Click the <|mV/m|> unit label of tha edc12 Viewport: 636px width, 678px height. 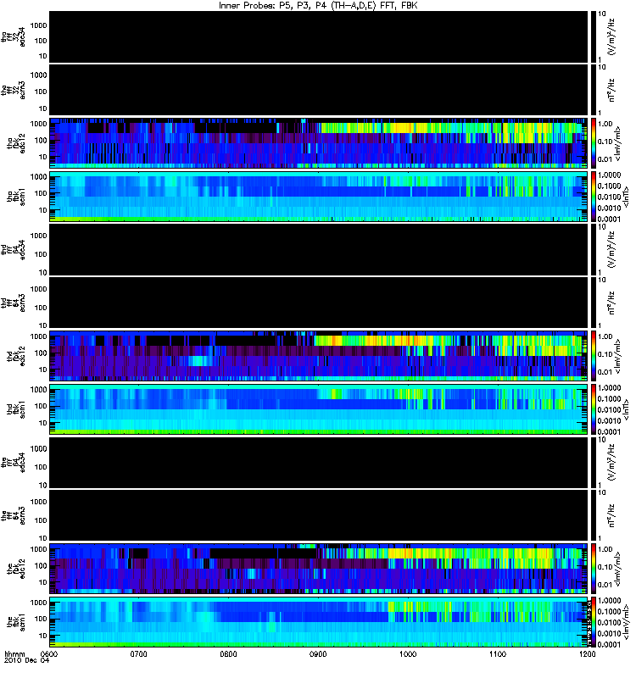(618, 143)
